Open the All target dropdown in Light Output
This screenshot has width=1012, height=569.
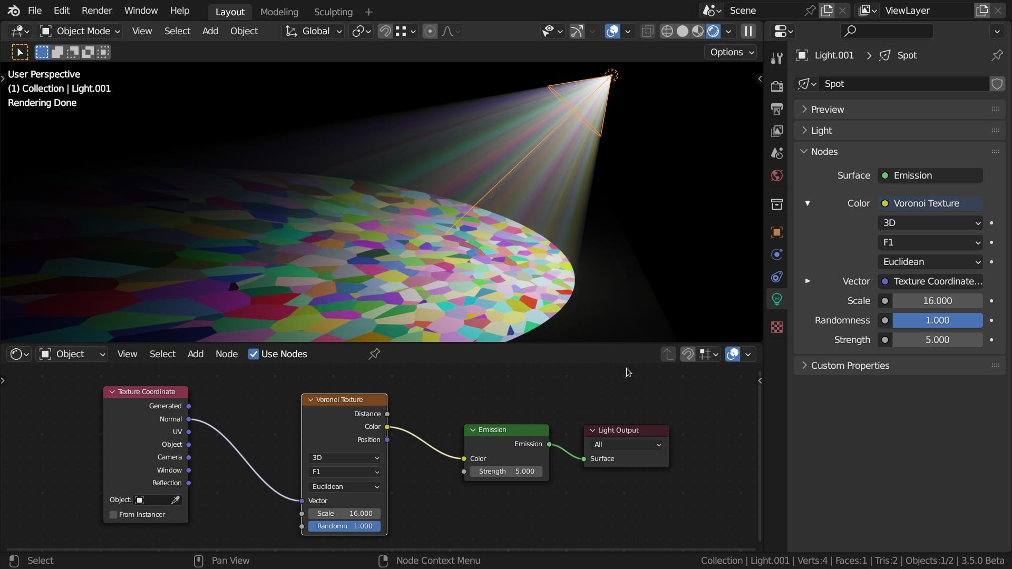click(626, 445)
